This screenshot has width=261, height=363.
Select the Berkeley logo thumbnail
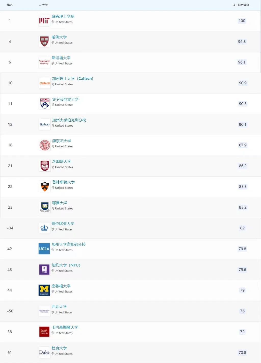[45, 124]
